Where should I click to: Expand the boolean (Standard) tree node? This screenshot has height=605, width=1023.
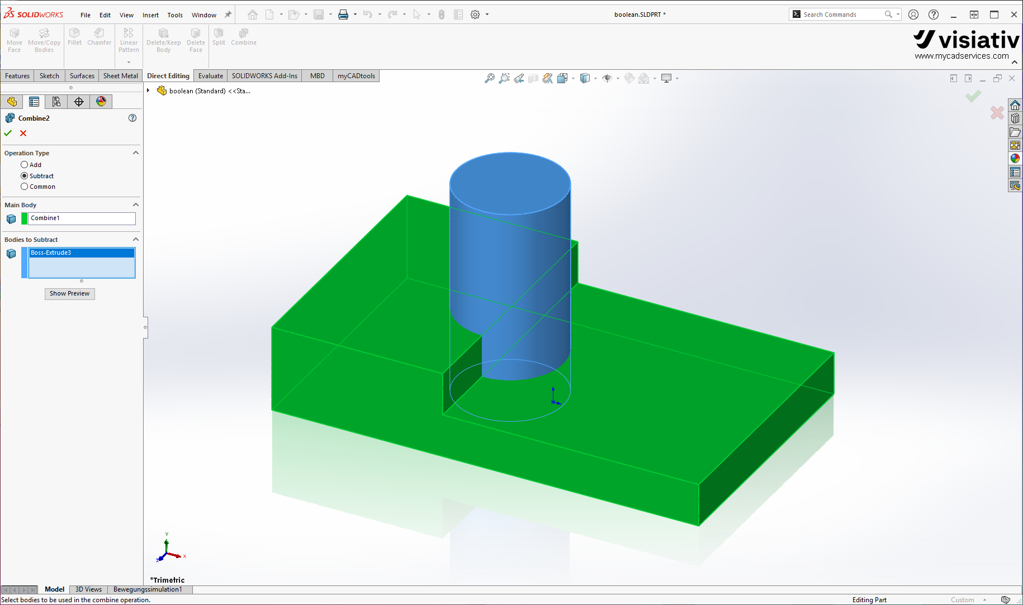click(x=148, y=90)
